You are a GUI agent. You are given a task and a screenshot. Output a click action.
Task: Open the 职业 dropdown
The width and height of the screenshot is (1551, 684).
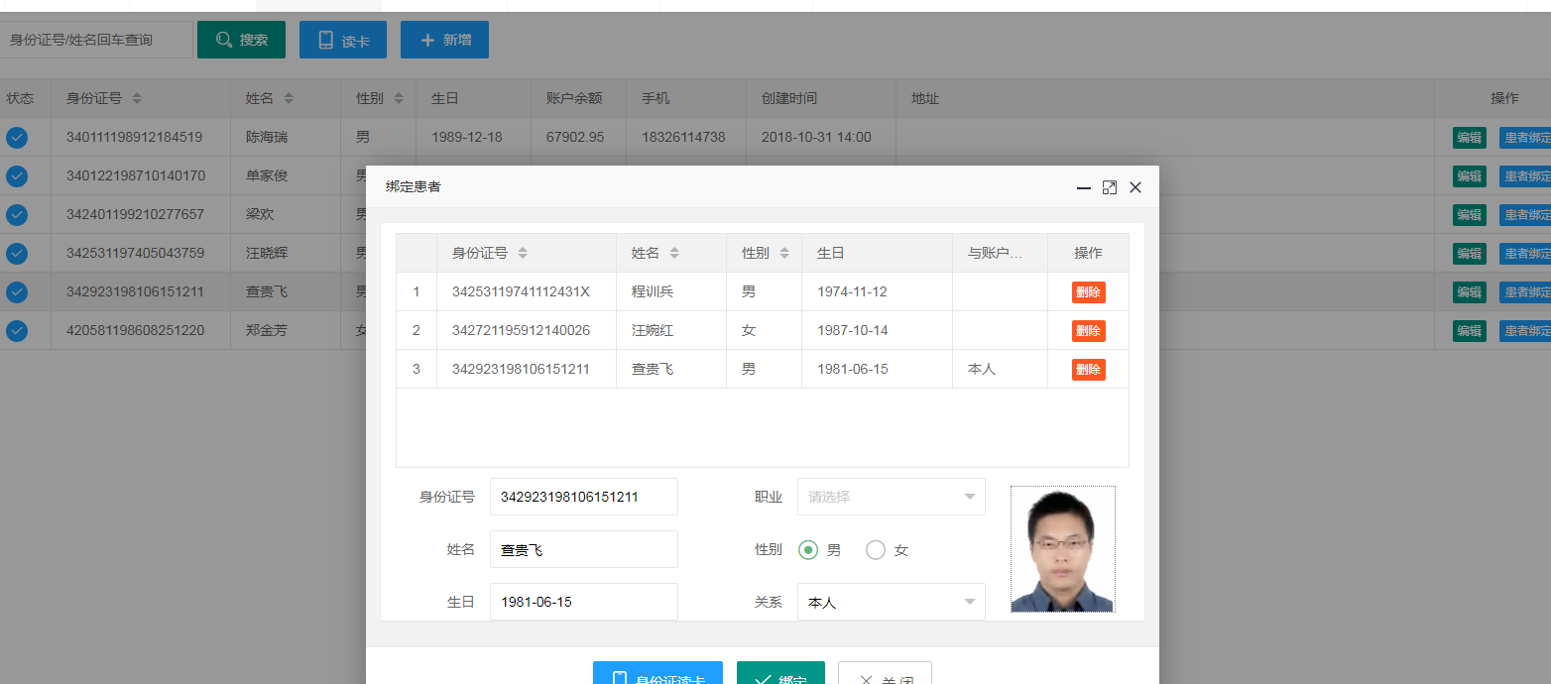click(891, 497)
